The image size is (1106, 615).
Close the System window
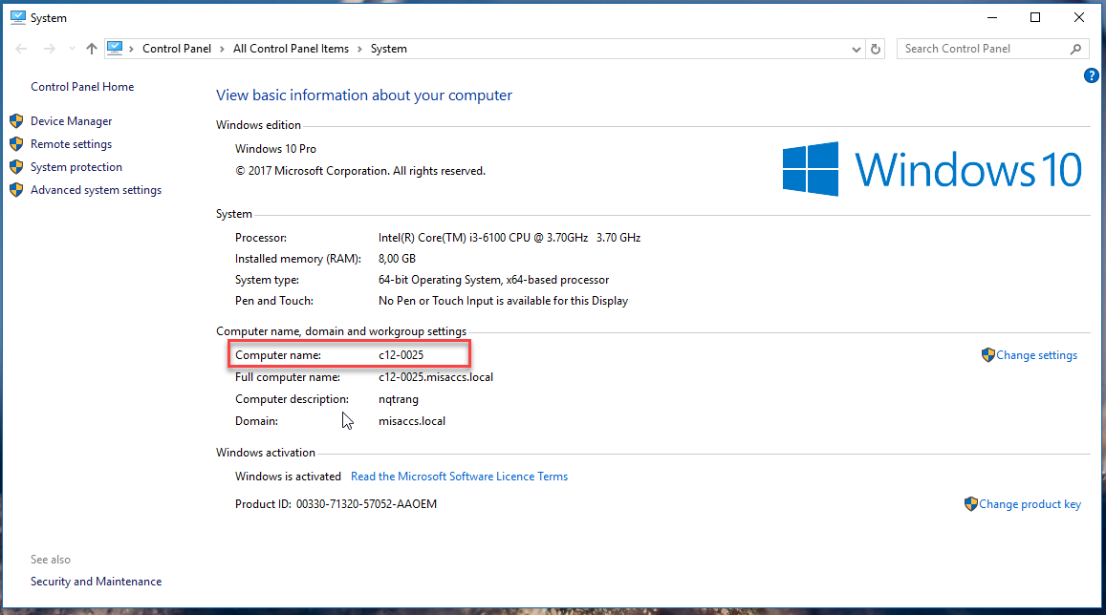pos(1078,17)
